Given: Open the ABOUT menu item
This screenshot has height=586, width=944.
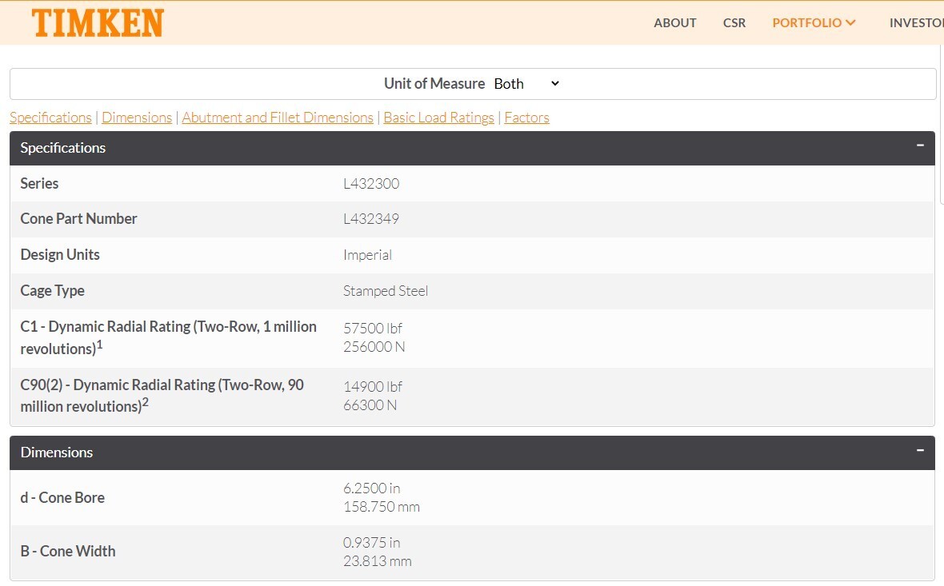Looking at the screenshot, I should tap(675, 23).
